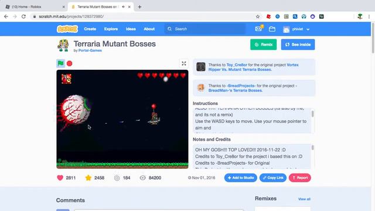Stop the project with the red stop button
The height and width of the screenshot is (211, 375).
tap(69, 63)
